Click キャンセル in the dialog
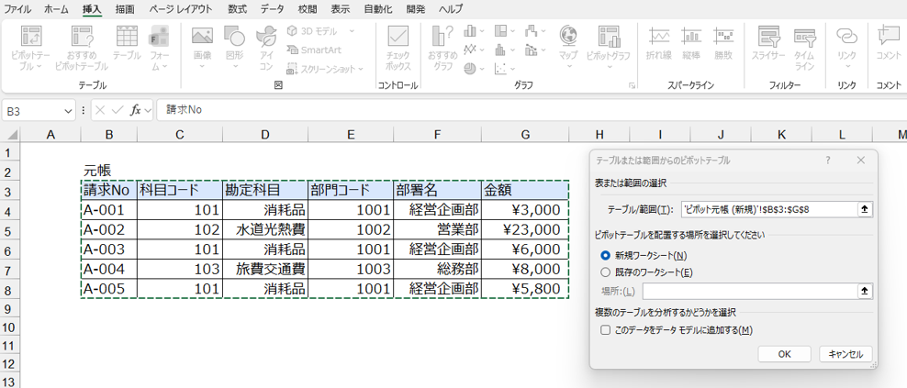 pyautogui.click(x=845, y=354)
